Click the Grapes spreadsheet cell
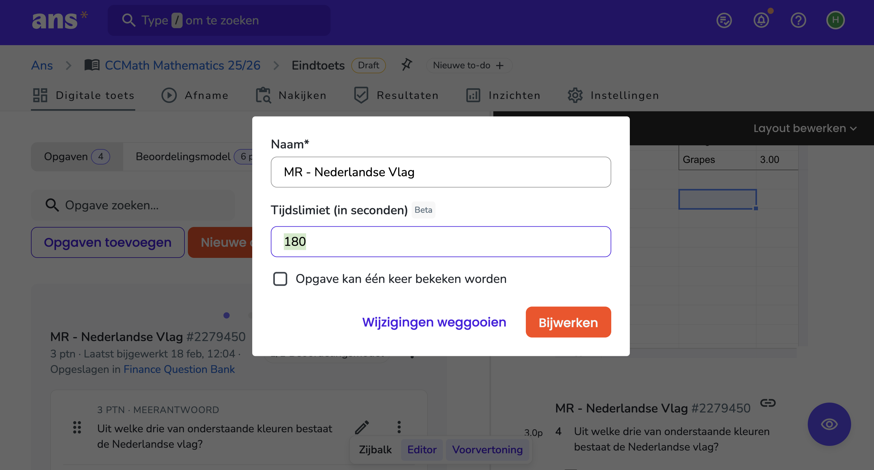The image size is (874, 470). click(717, 160)
